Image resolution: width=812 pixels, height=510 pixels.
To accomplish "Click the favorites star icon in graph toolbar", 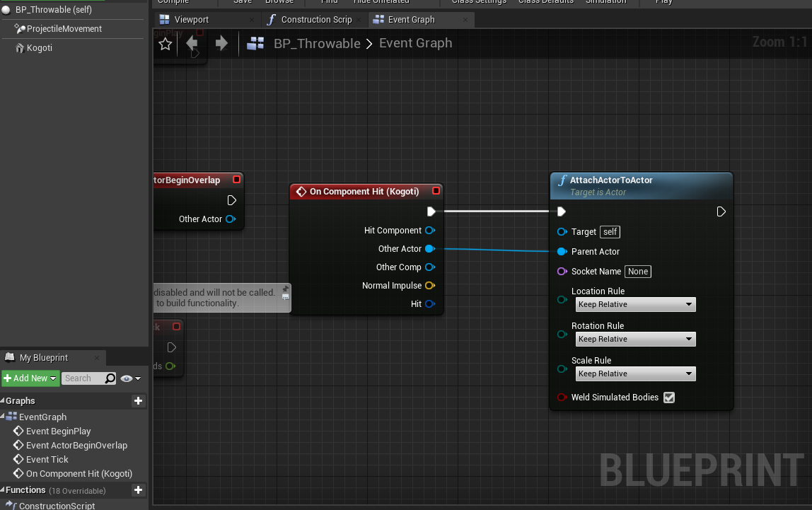I will [166, 44].
